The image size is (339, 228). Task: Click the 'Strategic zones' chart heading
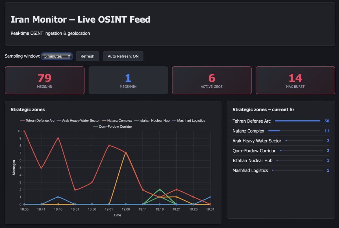tap(28, 109)
